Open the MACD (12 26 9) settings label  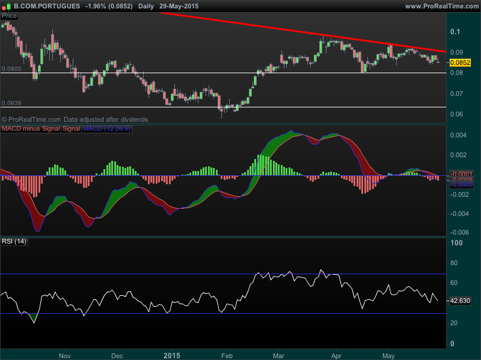tap(106, 128)
